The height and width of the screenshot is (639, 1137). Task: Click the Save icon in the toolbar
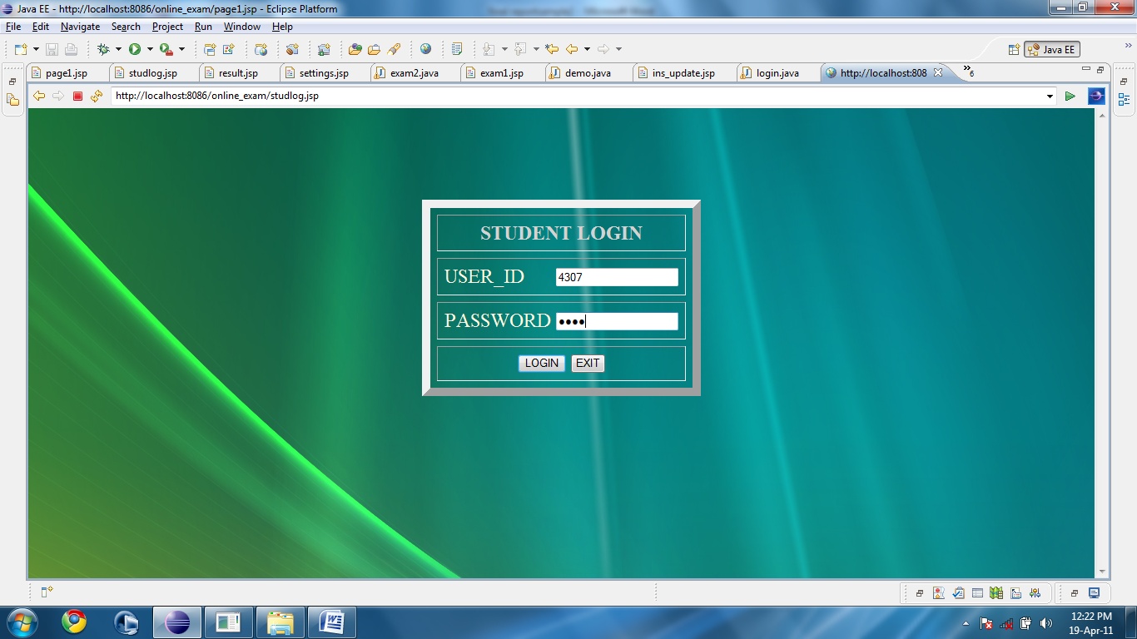[52, 49]
